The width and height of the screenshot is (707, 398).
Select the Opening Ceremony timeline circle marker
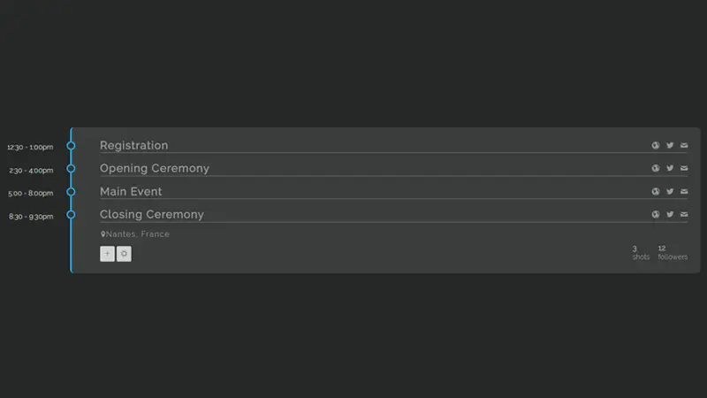pos(72,169)
